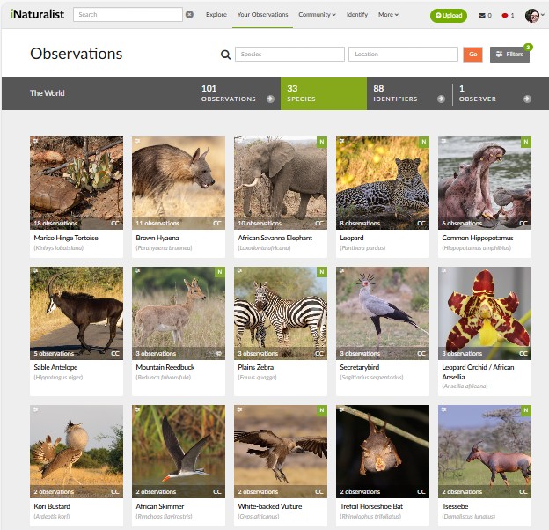Switch to the Species tab
This screenshot has height=530, width=549.
[323, 93]
